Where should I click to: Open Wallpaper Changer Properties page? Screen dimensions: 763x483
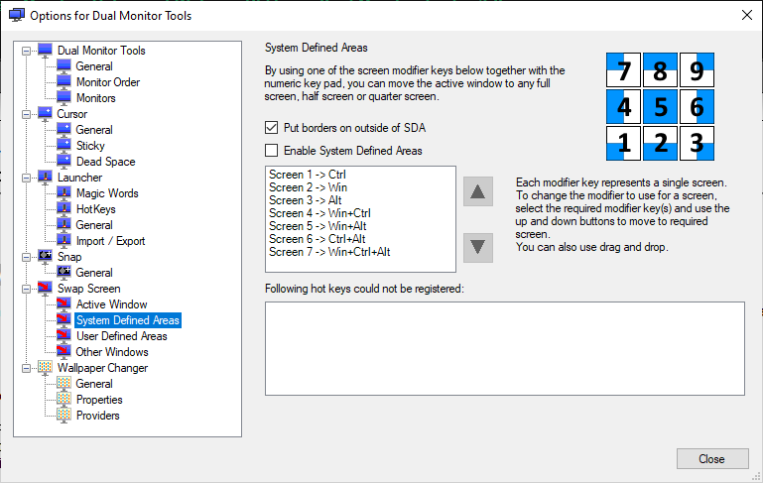point(99,400)
